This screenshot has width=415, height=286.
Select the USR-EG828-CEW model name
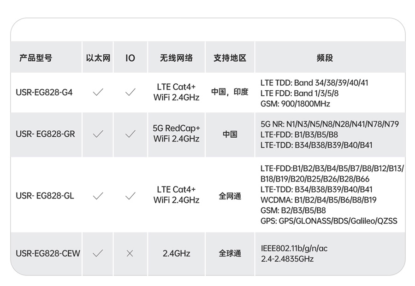click(48, 253)
